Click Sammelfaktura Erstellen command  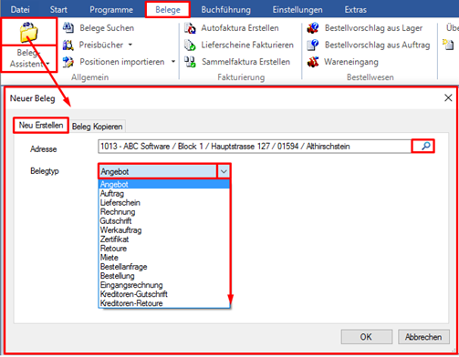[x=245, y=62]
